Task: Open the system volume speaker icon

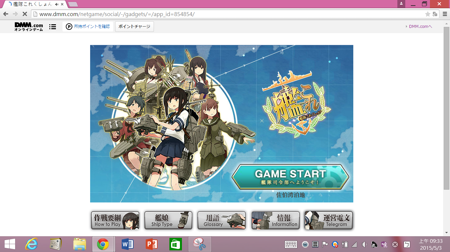Action: pyautogui.click(x=364, y=244)
